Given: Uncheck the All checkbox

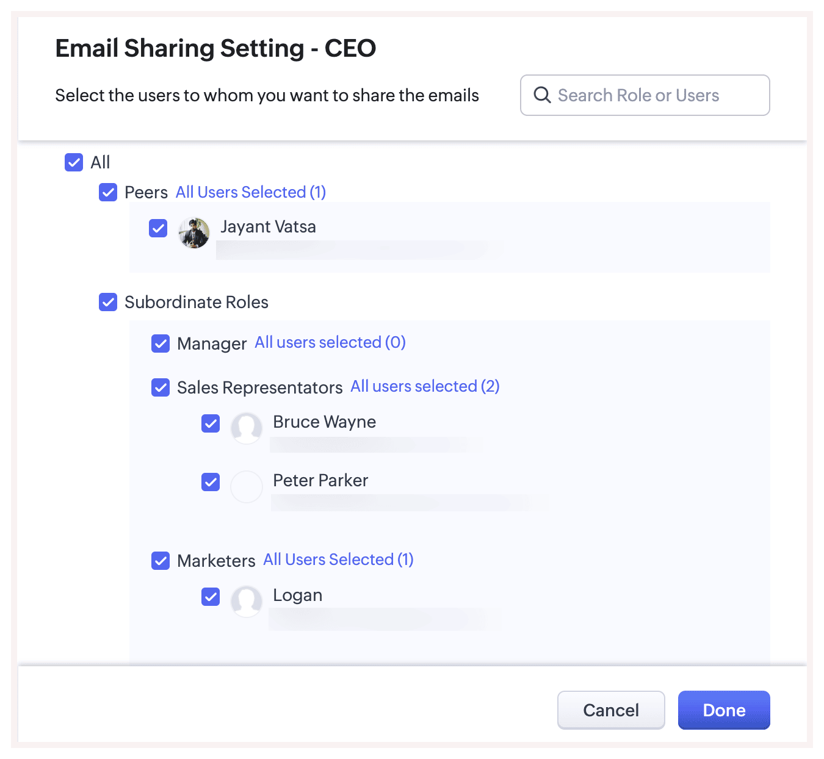Looking at the screenshot, I should click(x=74, y=162).
